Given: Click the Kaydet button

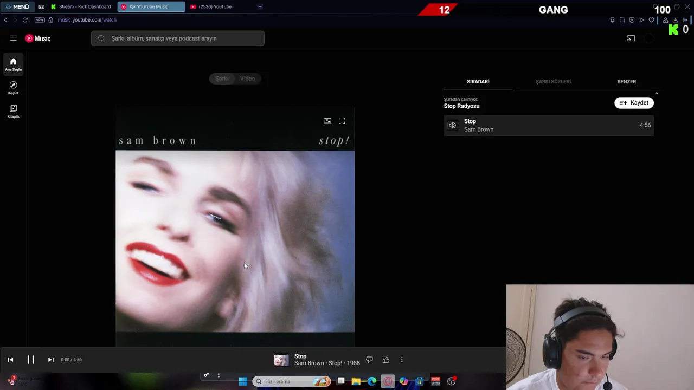Looking at the screenshot, I should click(x=634, y=103).
